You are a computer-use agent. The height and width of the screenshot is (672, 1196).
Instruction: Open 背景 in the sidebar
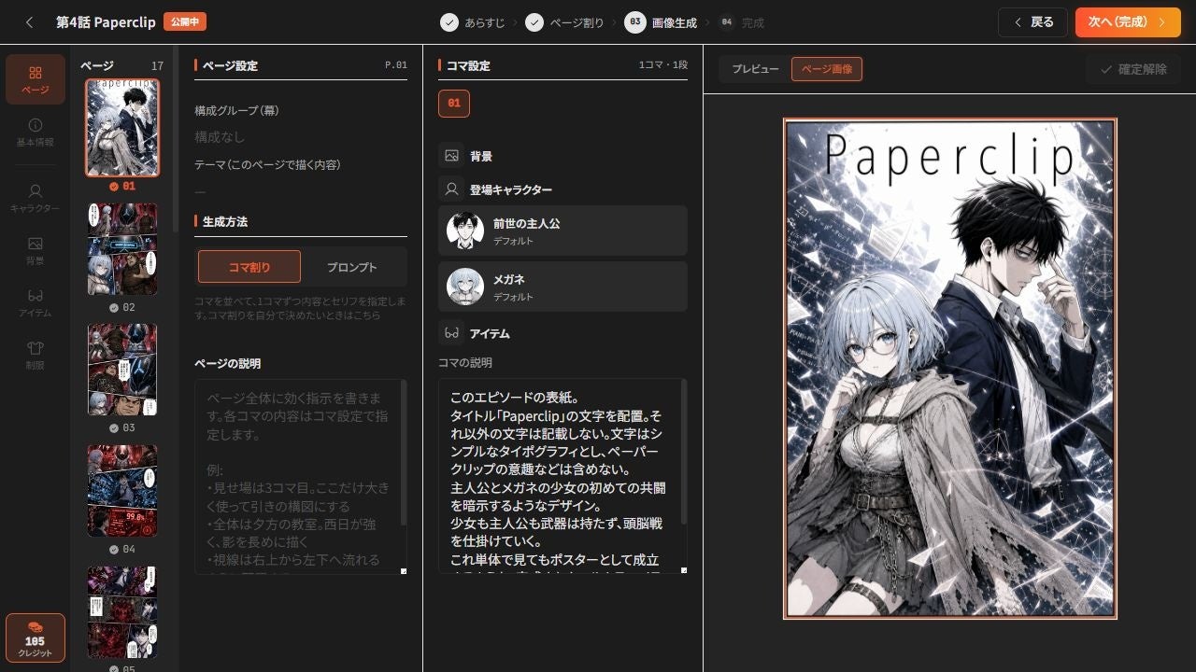[36, 249]
